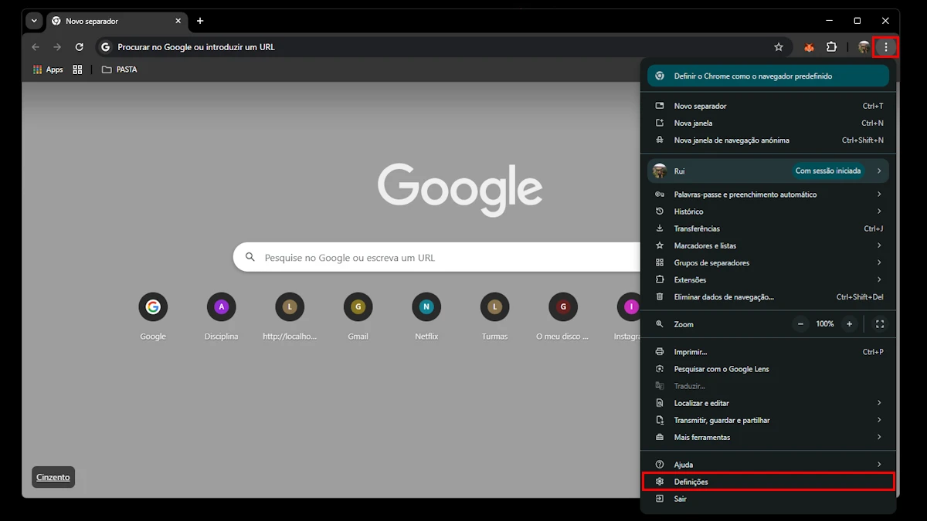
Task: Click the reload page icon
Action: pos(79,47)
